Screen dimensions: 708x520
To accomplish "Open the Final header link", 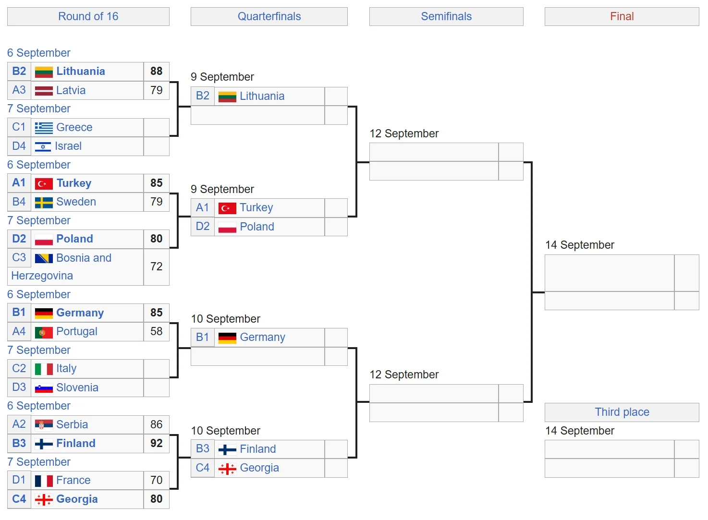I will click(x=622, y=16).
